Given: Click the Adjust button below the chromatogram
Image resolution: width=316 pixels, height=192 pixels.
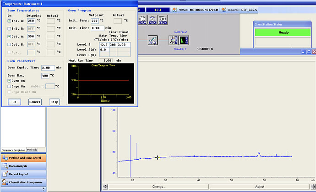Looking at the screenshot, I should 260,187.
